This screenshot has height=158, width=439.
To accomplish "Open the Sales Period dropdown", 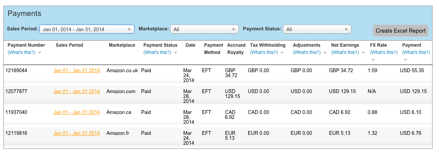I will (87, 29).
